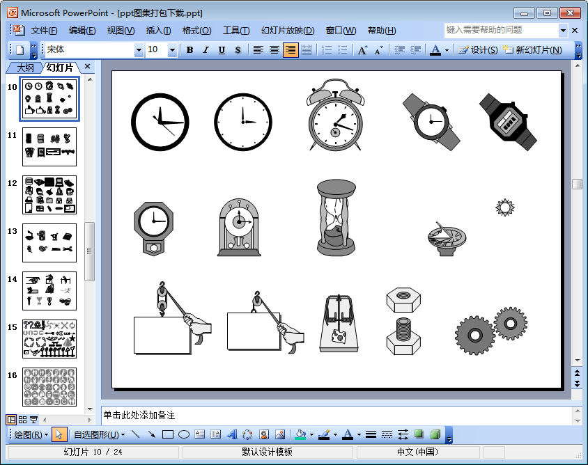Insert a vertical text box
Image resolution: width=588 pixels, height=465 pixels.
[x=216, y=434]
